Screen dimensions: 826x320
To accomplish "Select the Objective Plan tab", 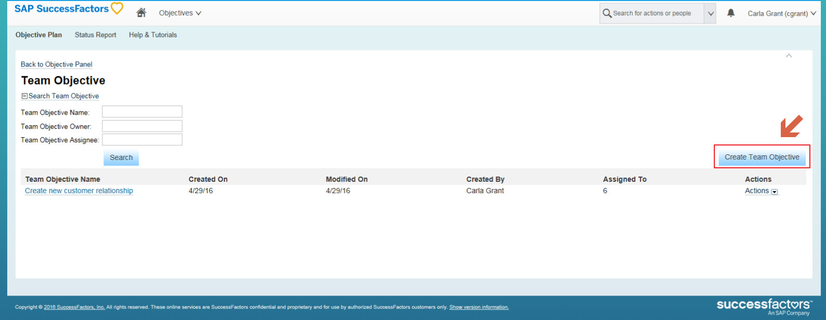I will point(38,35).
